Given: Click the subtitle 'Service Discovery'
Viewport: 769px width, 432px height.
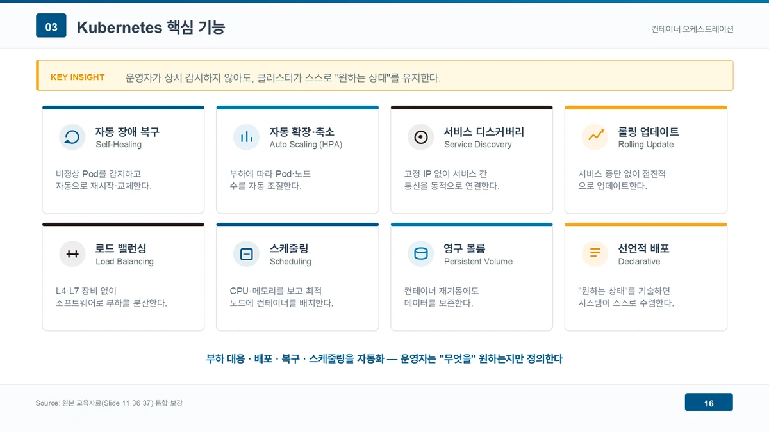Looking at the screenshot, I should coord(478,145).
